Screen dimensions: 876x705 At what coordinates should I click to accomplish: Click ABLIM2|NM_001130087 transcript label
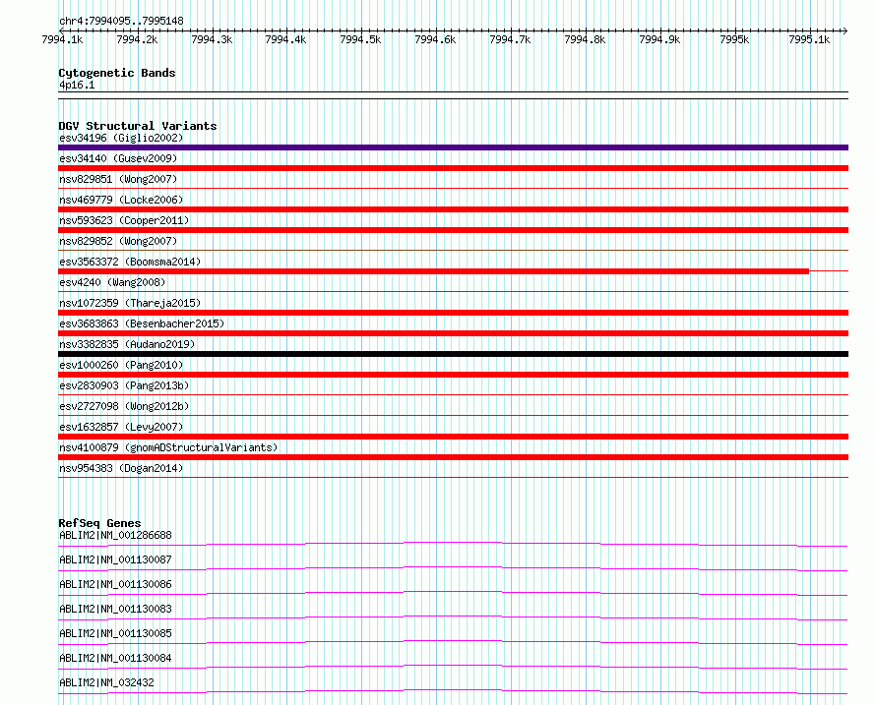click(115, 559)
